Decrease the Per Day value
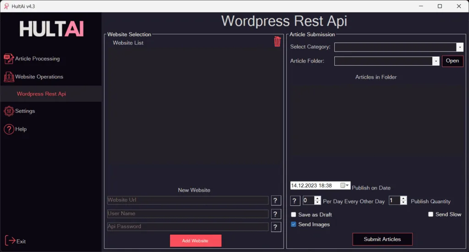Image resolution: width=469 pixels, height=252 pixels. (318, 203)
